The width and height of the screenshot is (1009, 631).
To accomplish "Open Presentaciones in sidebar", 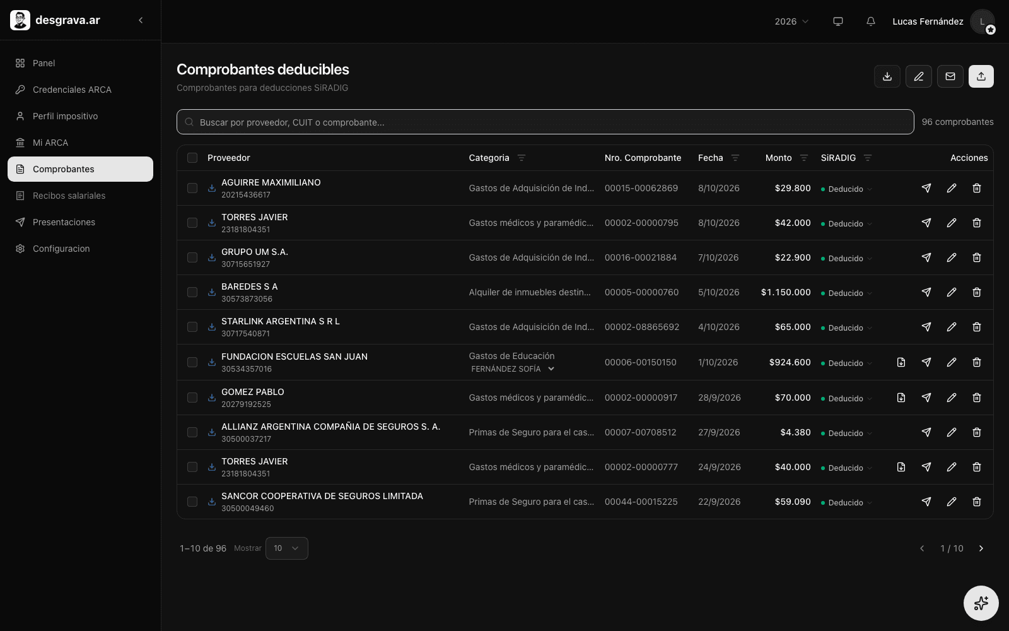I will [80, 222].
